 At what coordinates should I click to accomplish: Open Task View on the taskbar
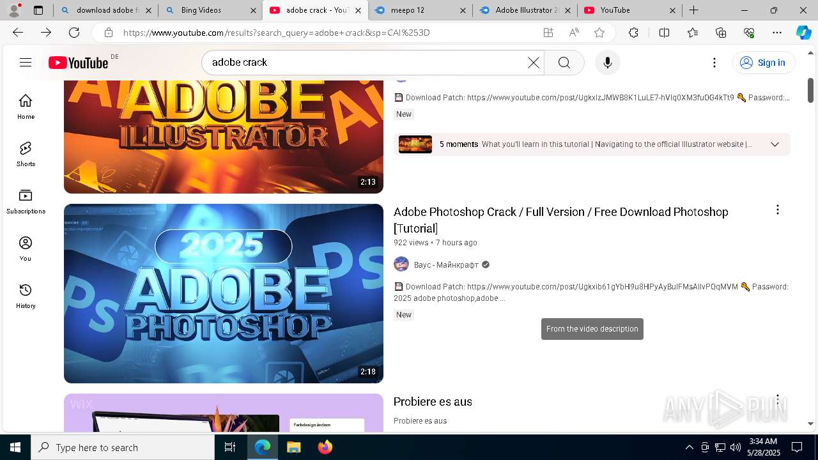coord(230,447)
